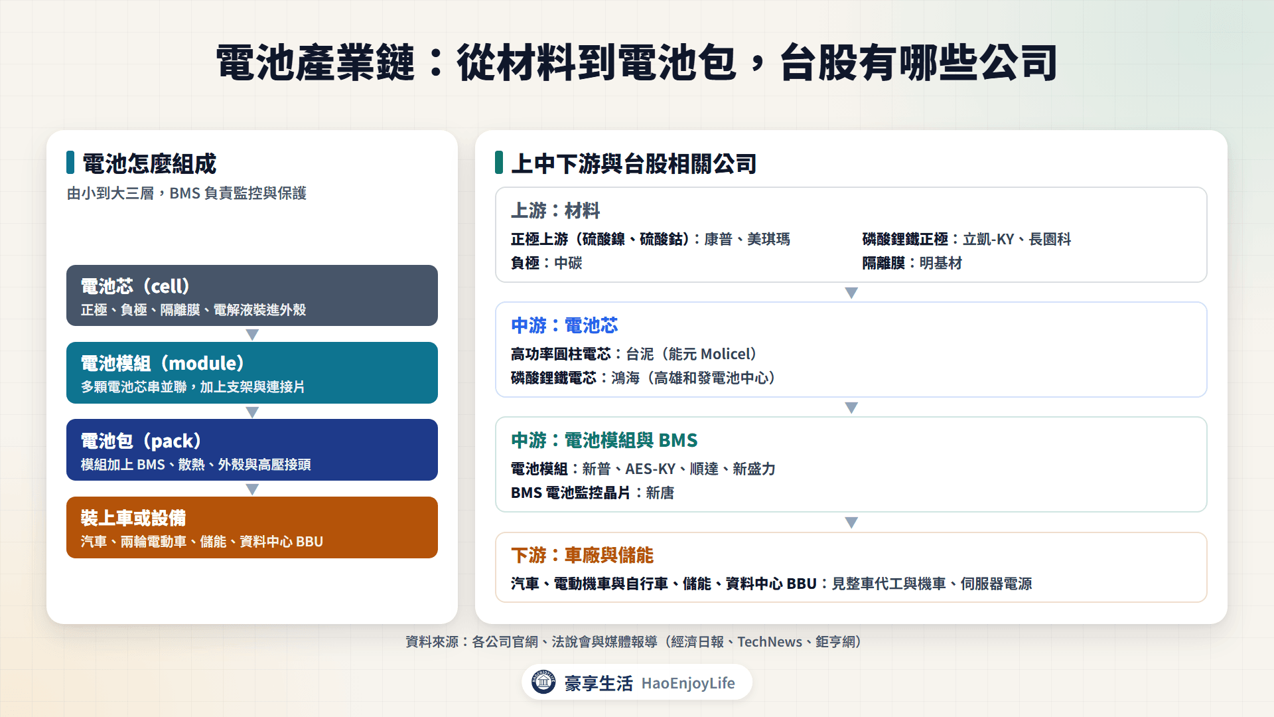The width and height of the screenshot is (1274, 717).
Task: Click the 豪享生活 HaoEnjoyLife brand label
Action: pyautogui.click(x=650, y=683)
